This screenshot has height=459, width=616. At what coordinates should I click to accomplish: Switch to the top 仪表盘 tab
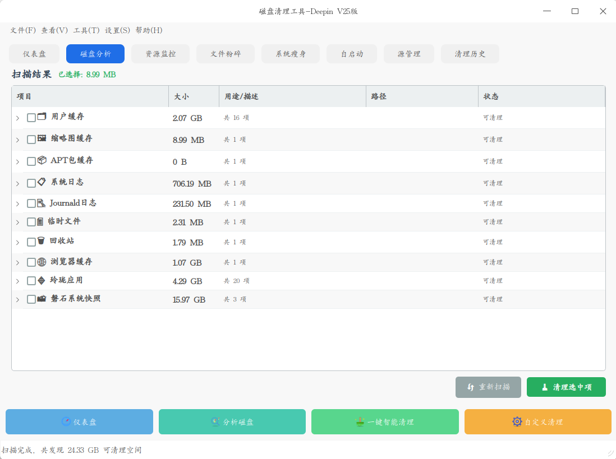coord(34,54)
